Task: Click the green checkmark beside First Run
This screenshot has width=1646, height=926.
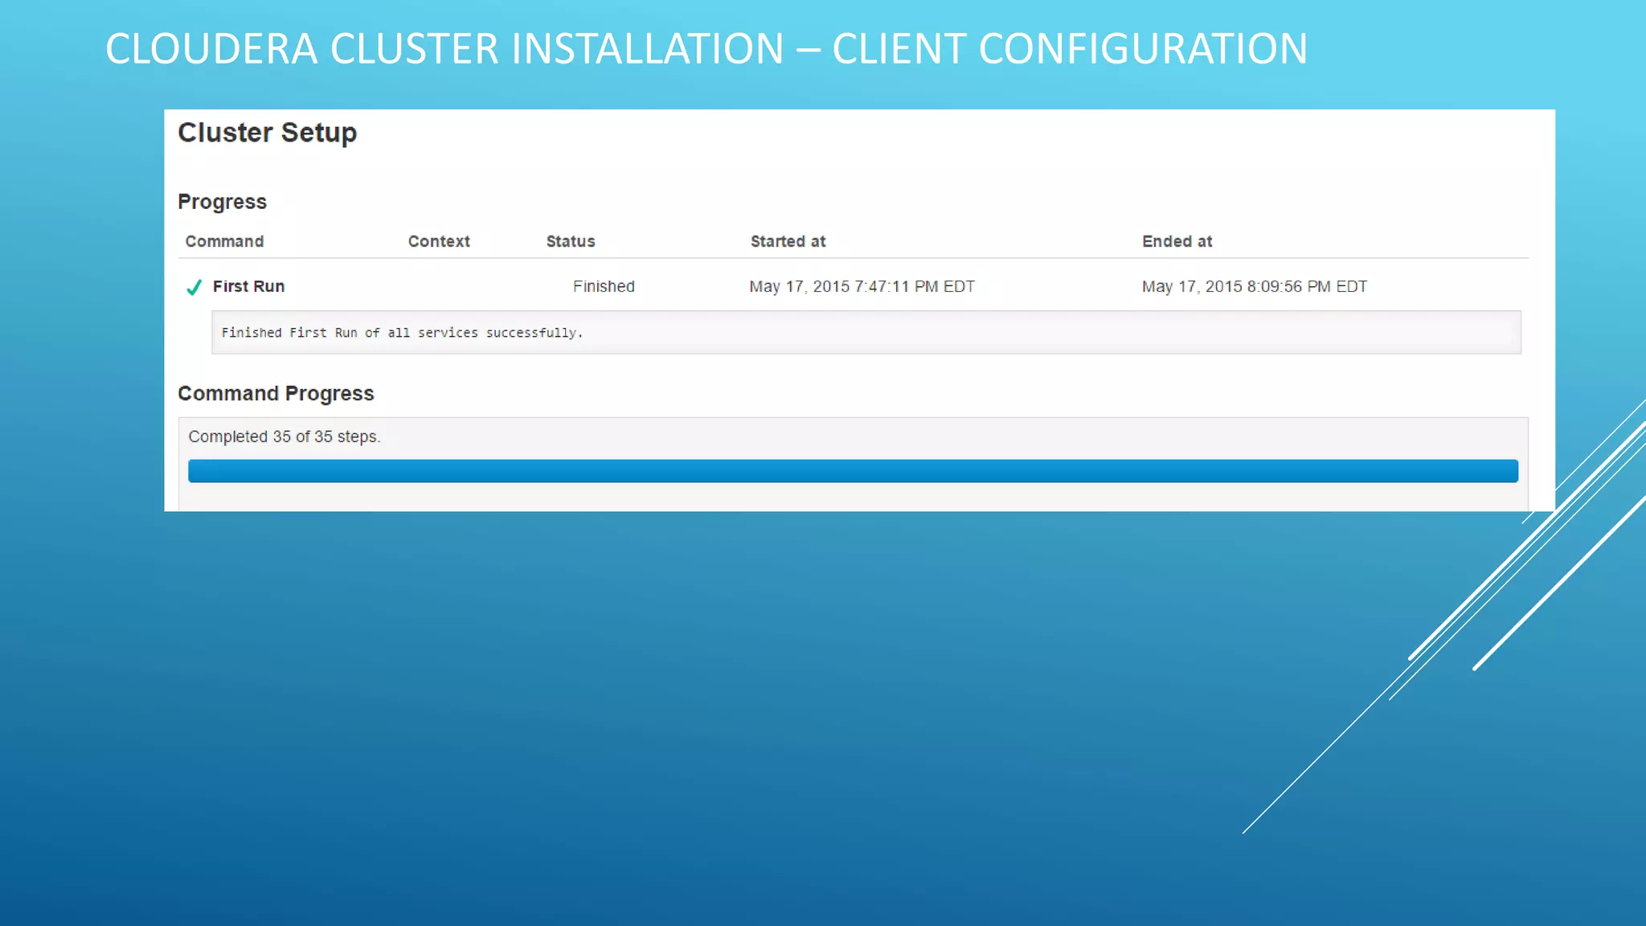Action: [x=194, y=287]
